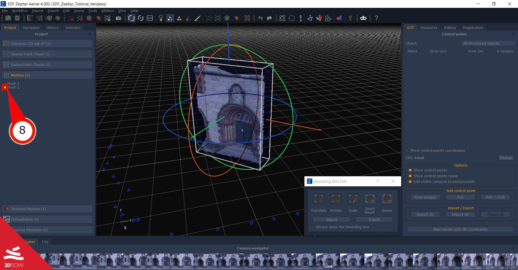Open the Workflow menu
The height and width of the screenshot is (270, 518).
click(20, 11)
